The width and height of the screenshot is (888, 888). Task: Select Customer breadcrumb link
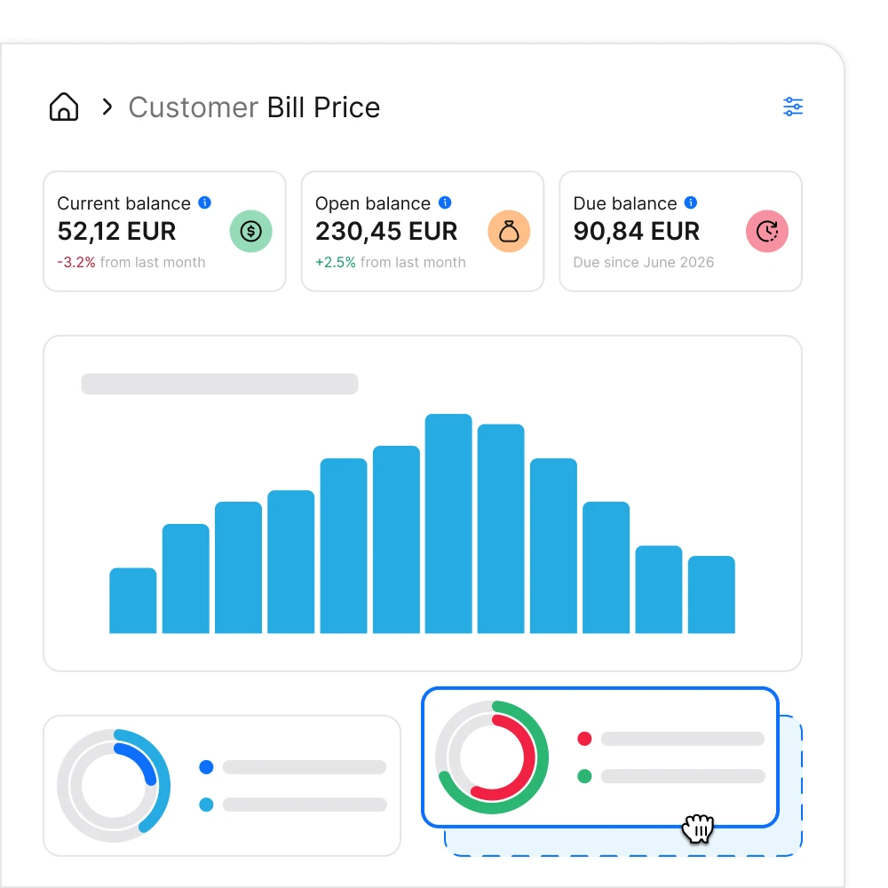pyautogui.click(x=193, y=107)
